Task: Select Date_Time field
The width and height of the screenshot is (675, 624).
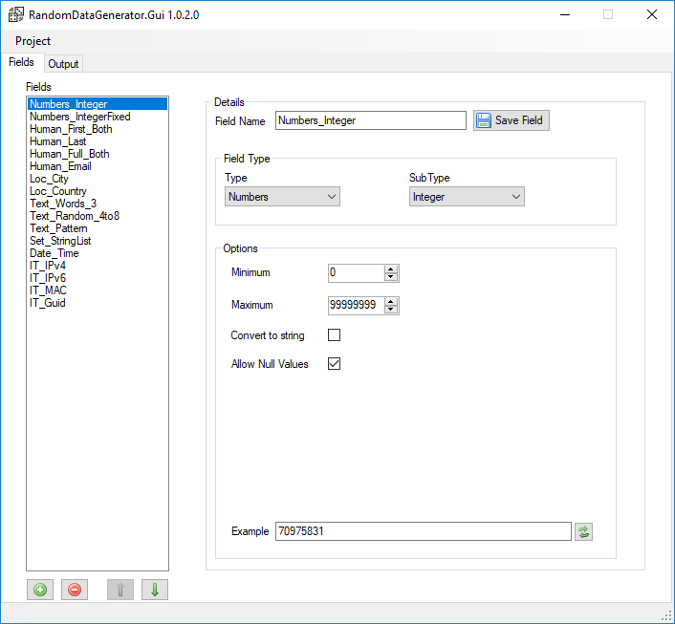Action: [x=98, y=253]
